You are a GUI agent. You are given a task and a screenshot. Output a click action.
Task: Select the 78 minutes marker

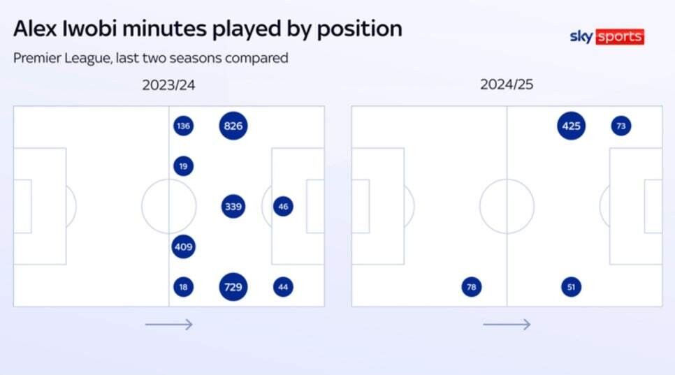click(x=472, y=287)
